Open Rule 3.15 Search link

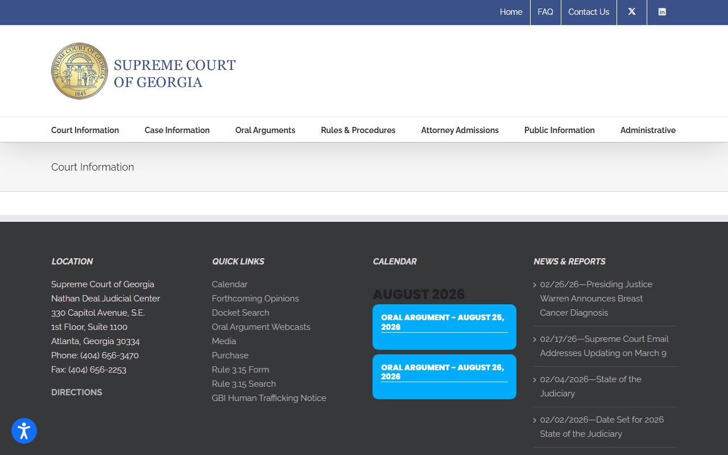(x=244, y=384)
